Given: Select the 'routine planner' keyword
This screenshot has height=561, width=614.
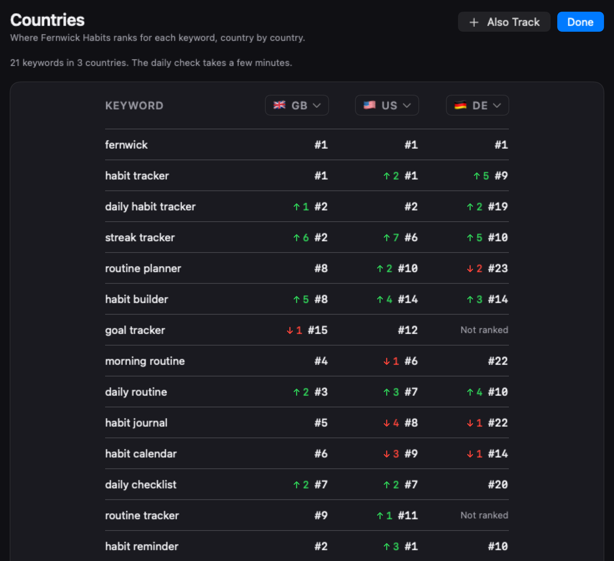Looking at the screenshot, I should click(x=143, y=268).
